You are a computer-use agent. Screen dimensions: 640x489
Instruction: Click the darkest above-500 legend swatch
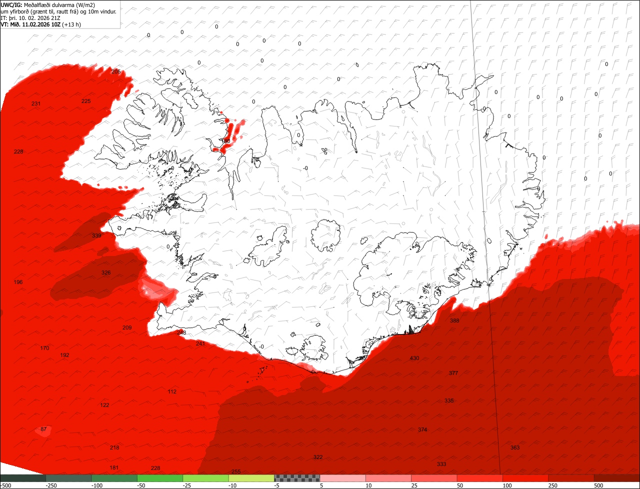(x=617, y=478)
